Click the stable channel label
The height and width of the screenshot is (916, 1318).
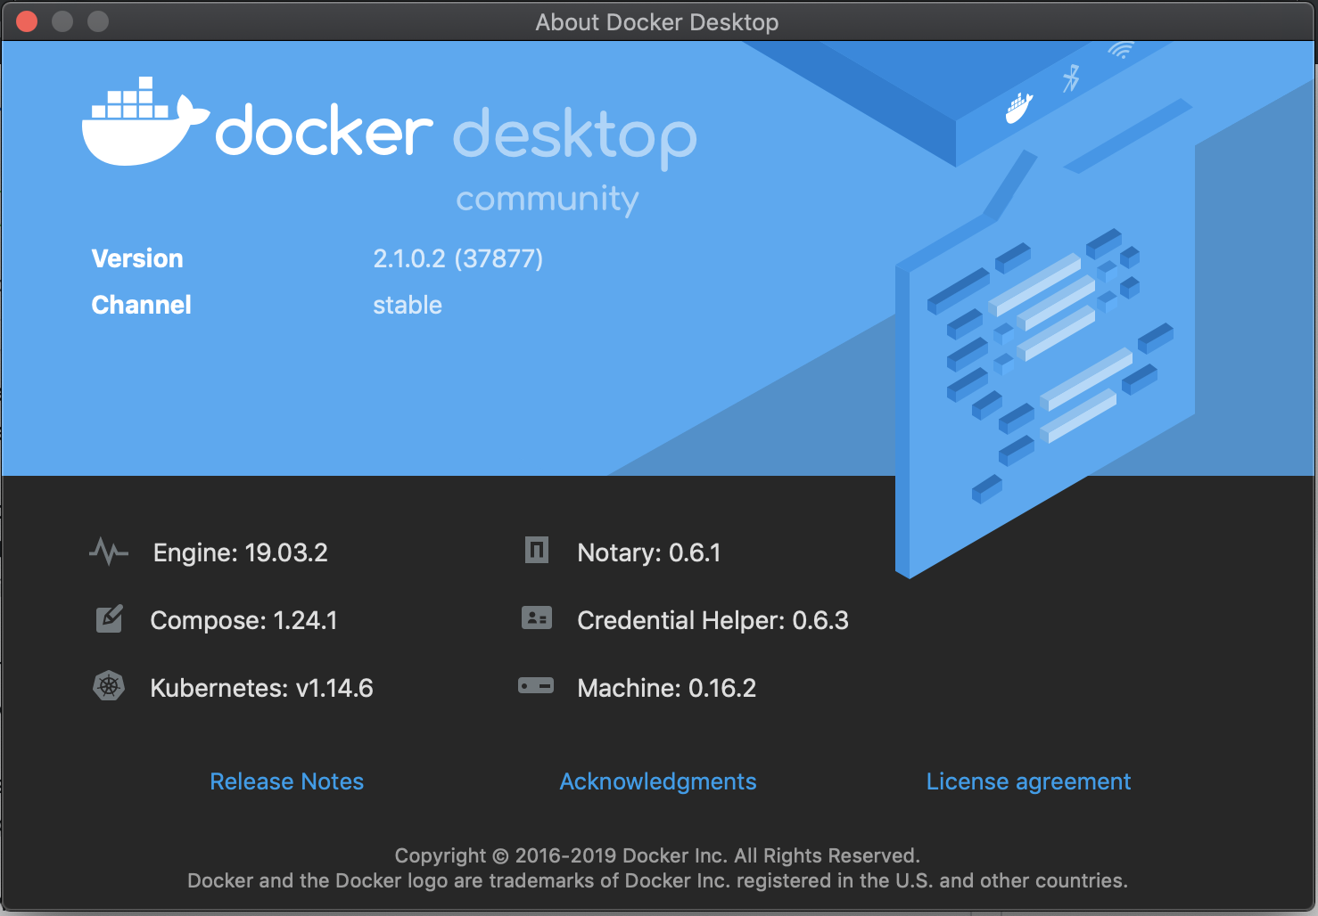point(408,305)
